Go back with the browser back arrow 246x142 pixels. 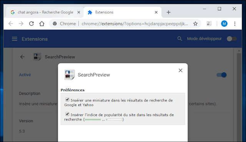(x=11, y=24)
